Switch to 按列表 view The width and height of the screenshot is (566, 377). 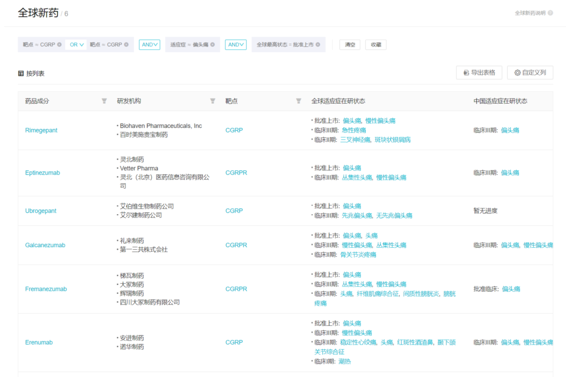[31, 74]
